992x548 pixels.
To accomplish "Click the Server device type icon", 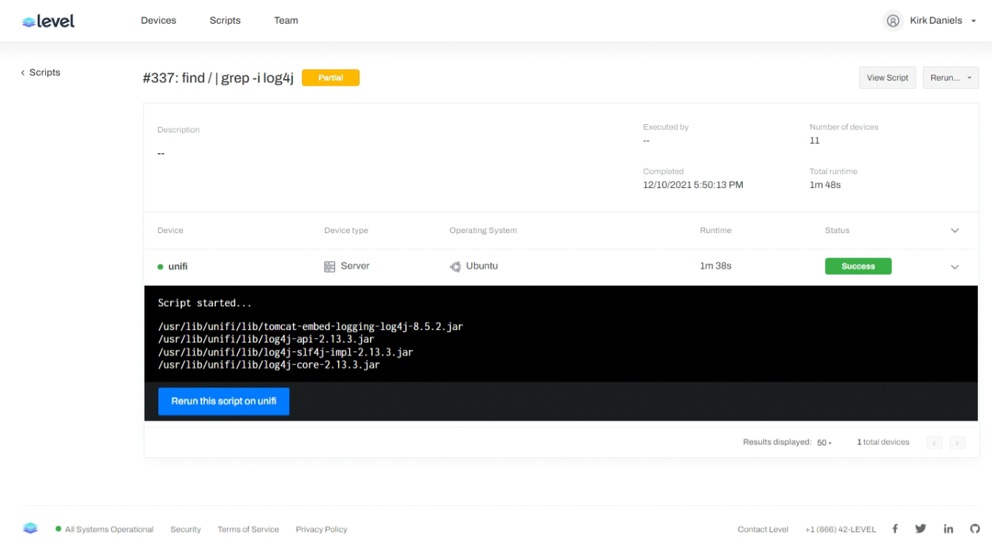I will pyautogui.click(x=330, y=266).
